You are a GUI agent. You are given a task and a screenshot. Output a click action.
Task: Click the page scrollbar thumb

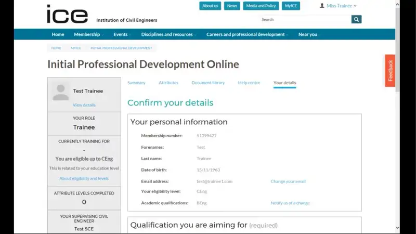click(397, 50)
